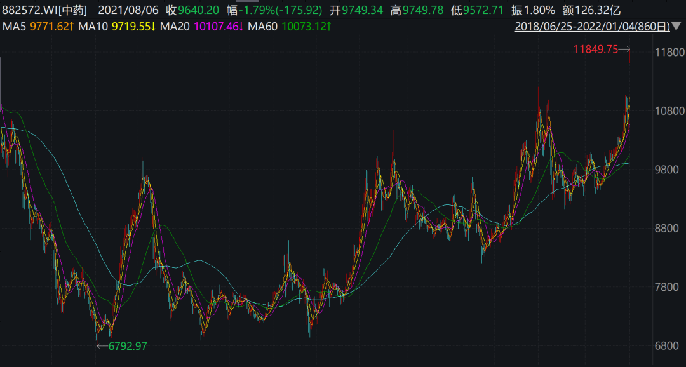
Task: Click the arrow beside the 11849.75 high label
Action: (624, 50)
